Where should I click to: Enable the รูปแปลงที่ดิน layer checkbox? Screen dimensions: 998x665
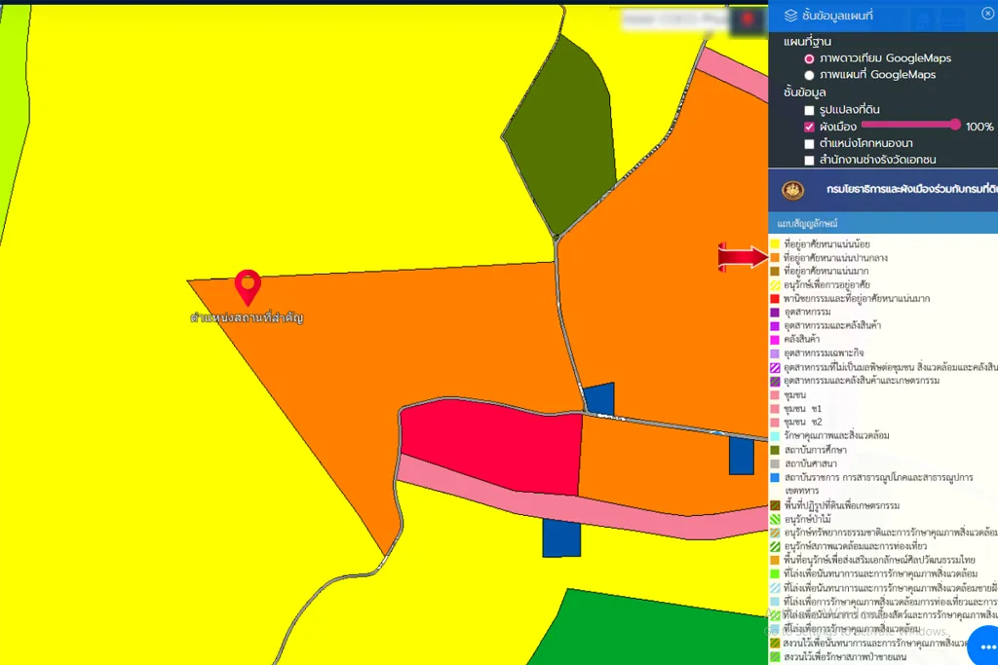809,110
